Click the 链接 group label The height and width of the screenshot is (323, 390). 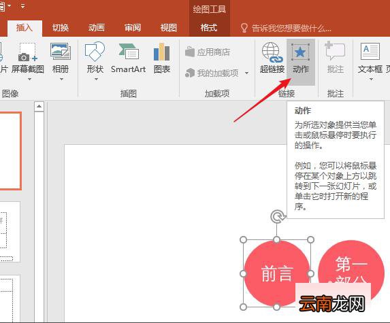pos(287,94)
